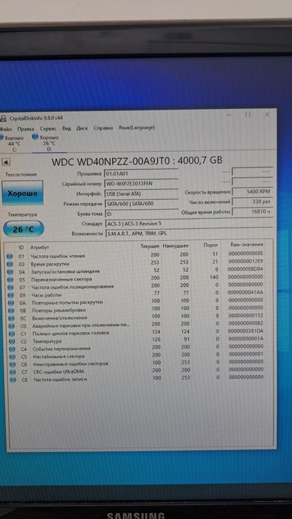This screenshot has width=292, height=519.
Task: Click the CrystalDiskInfo title bar app icon
Action: pos(3,119)
